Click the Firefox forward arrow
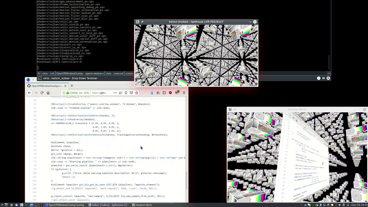The image size is (368, 207). 36,93
